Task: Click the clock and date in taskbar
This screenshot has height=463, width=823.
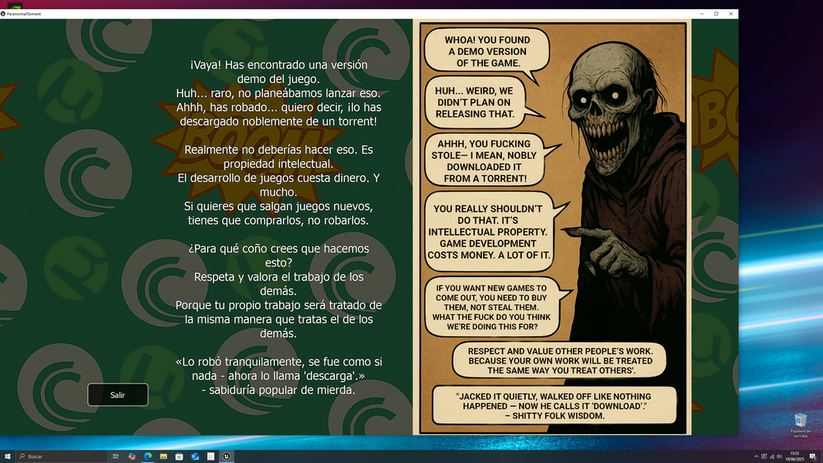Action: 794,456
